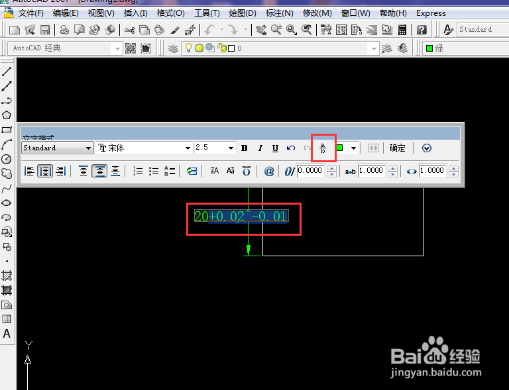Select the Spline tool
The width and height of the screenshot is (509, 390).
point(7,188)
